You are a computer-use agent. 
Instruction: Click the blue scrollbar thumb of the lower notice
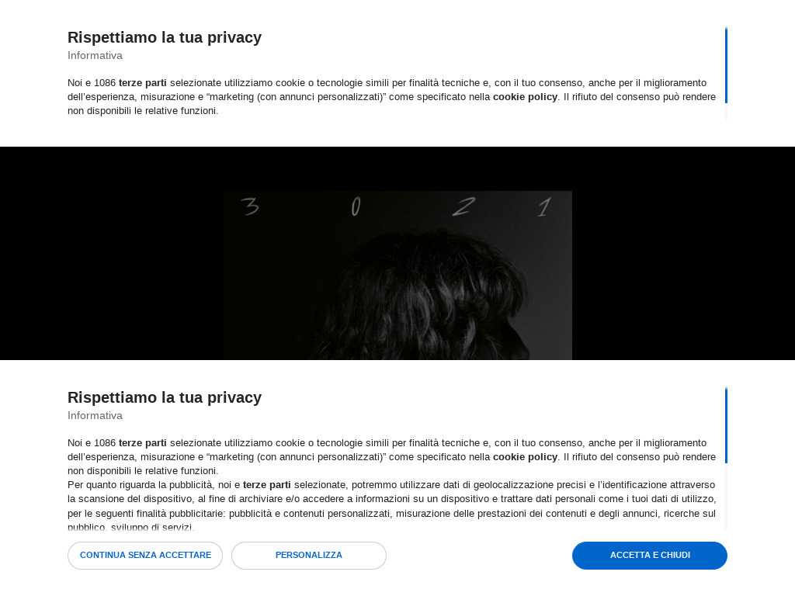pyautogui.click(x=726, y=425)
